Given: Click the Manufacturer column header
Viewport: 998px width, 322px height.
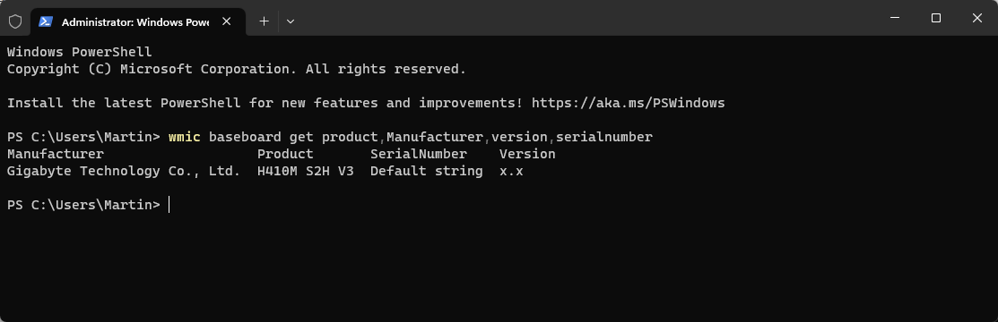Looking at the screenshot, I should tap(56, 154).
